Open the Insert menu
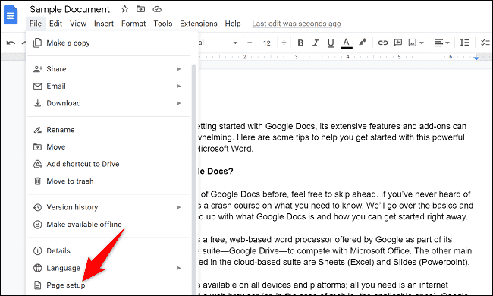Screen dimensions: 493x296 104,24
